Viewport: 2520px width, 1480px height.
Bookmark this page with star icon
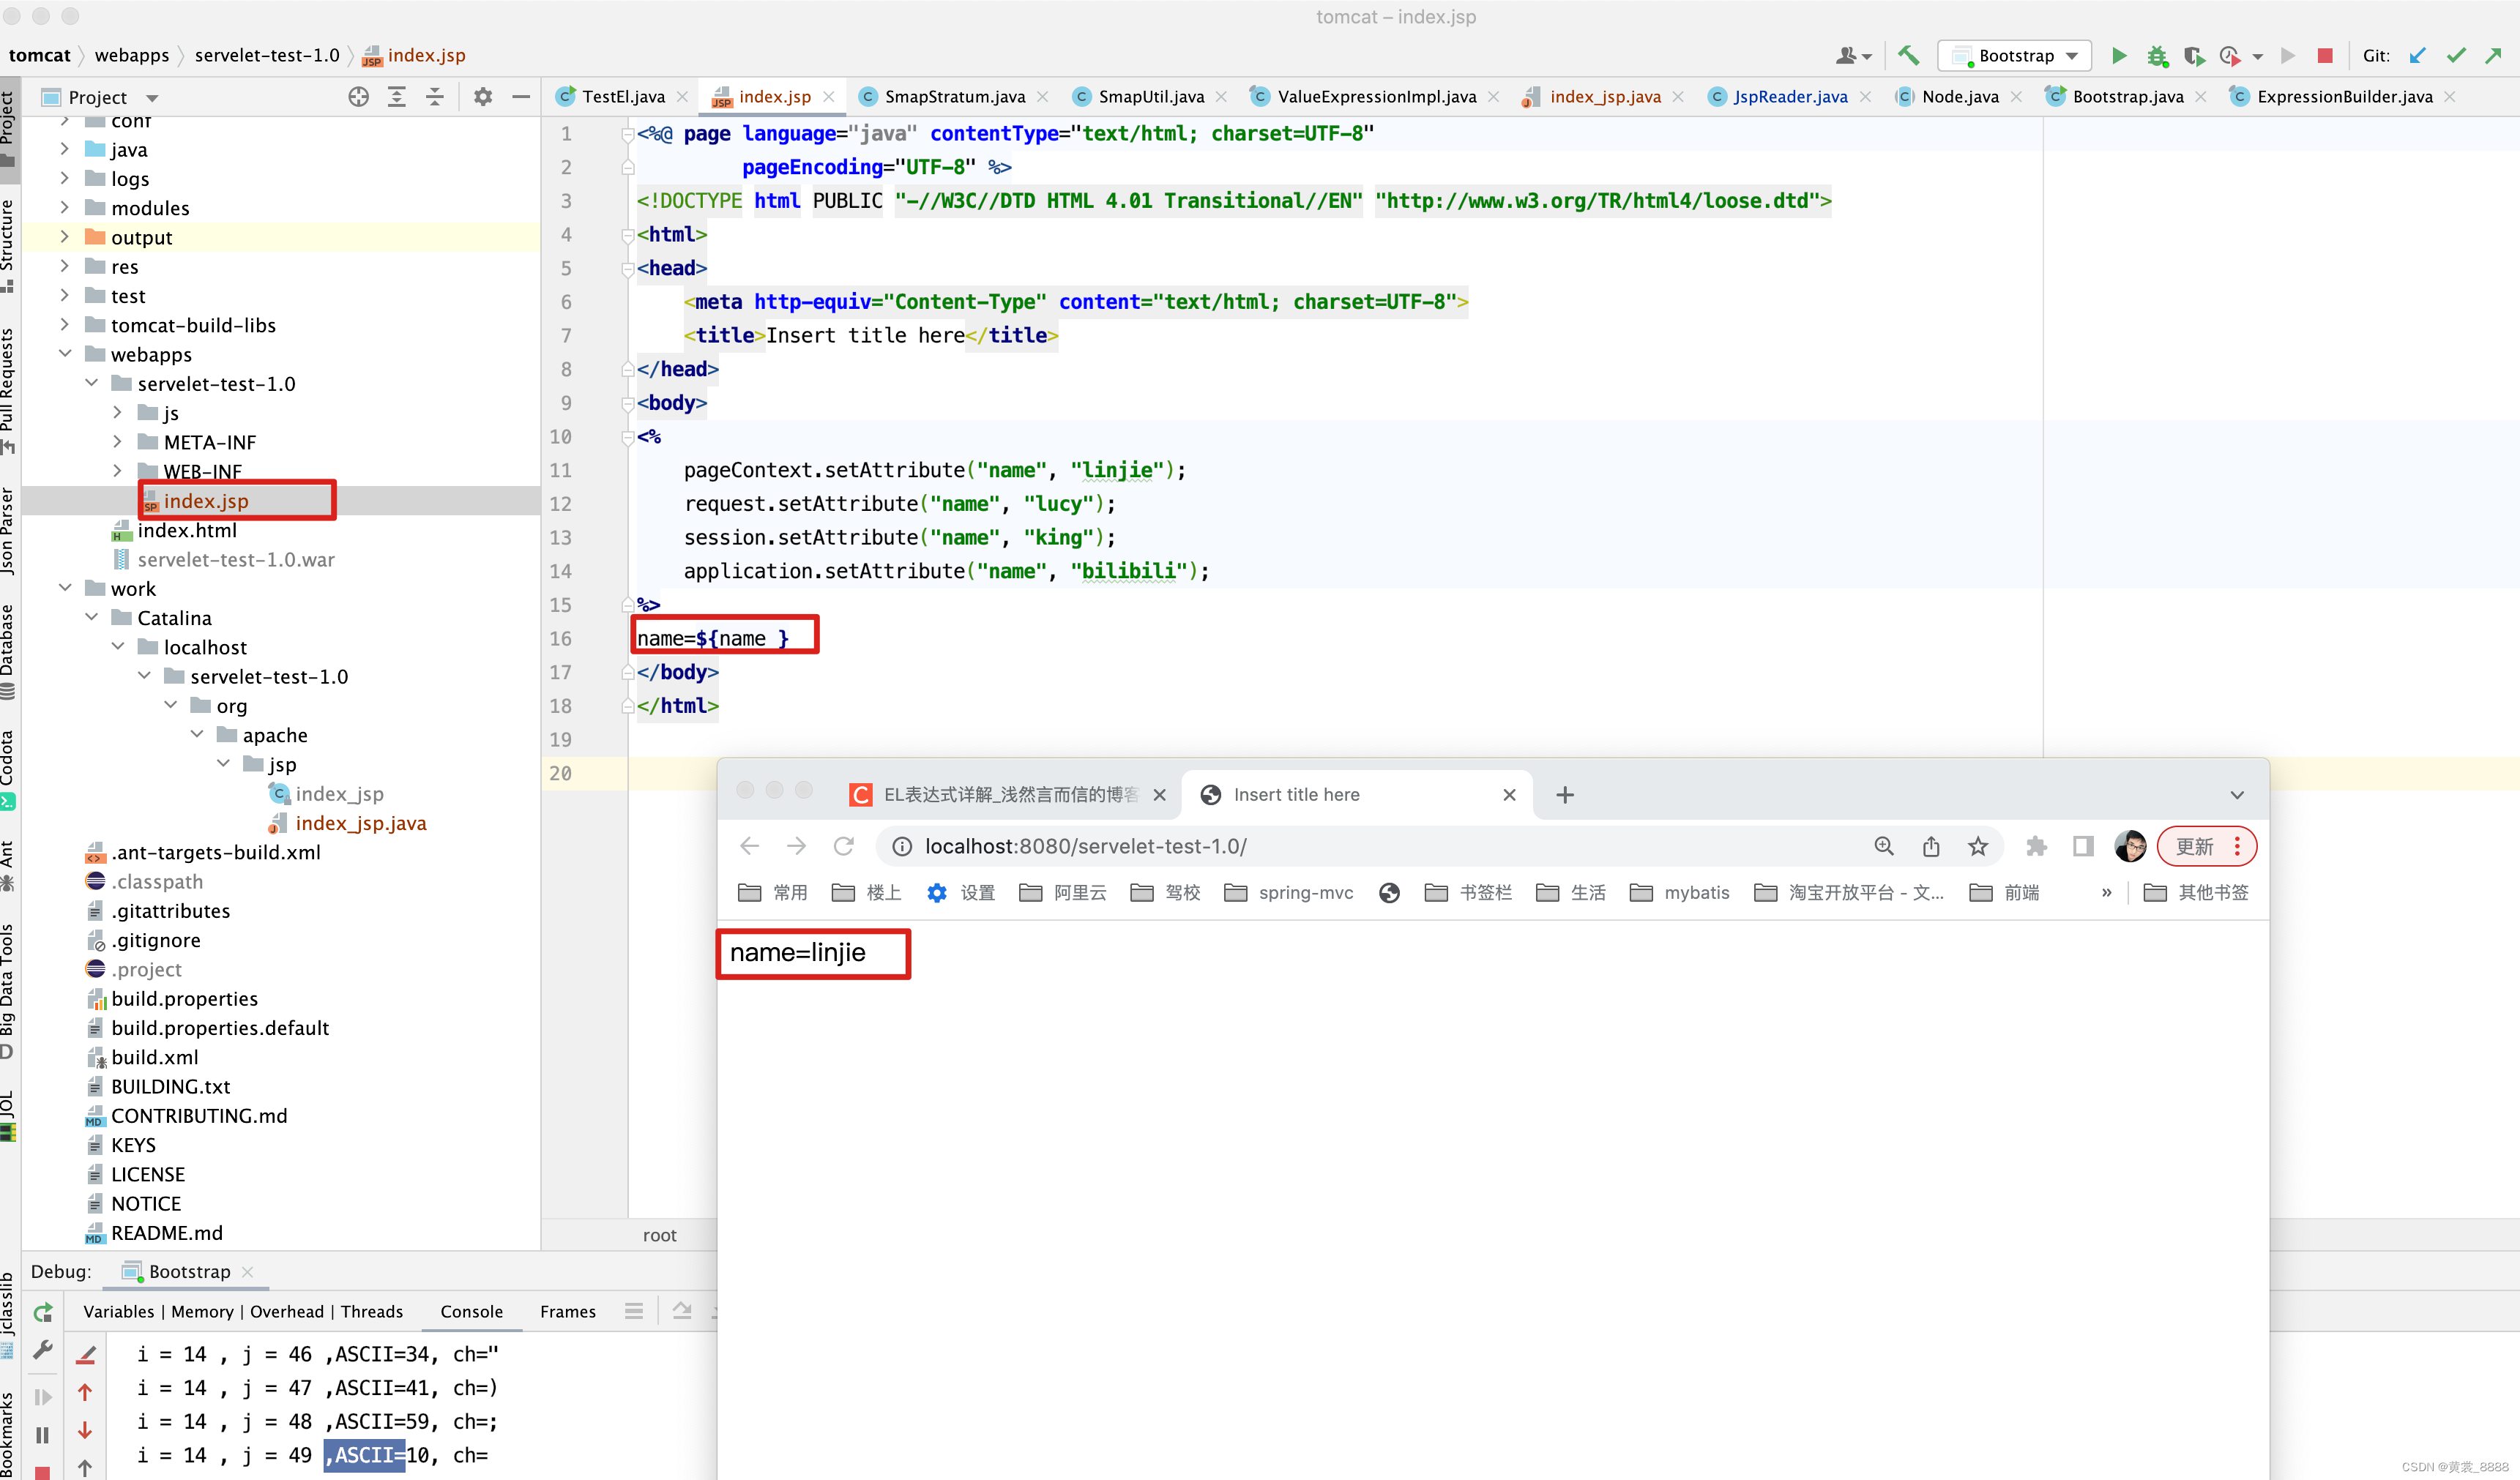(x=1978, y=846)
